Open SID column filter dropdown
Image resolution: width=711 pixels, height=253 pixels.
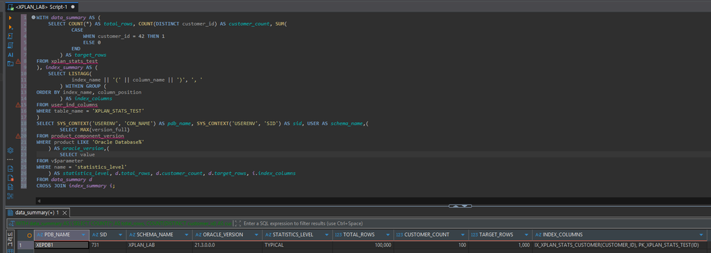click(120, 235)
